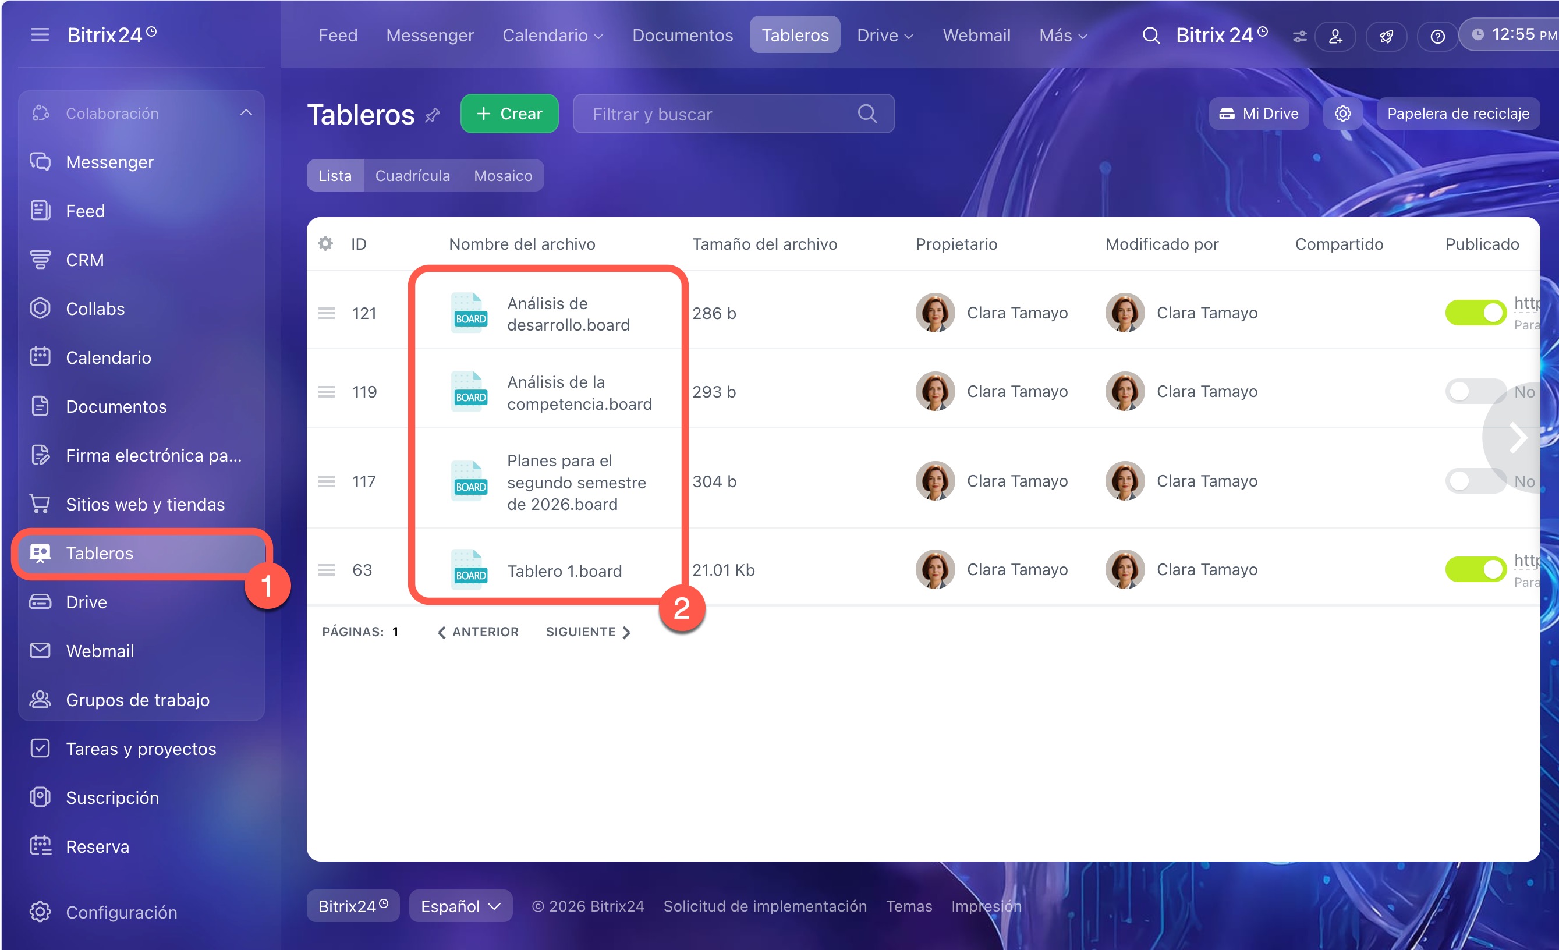Open Papelera de reciclaje
This screenshot has height=950, width=1559.
coord(1458,114)
